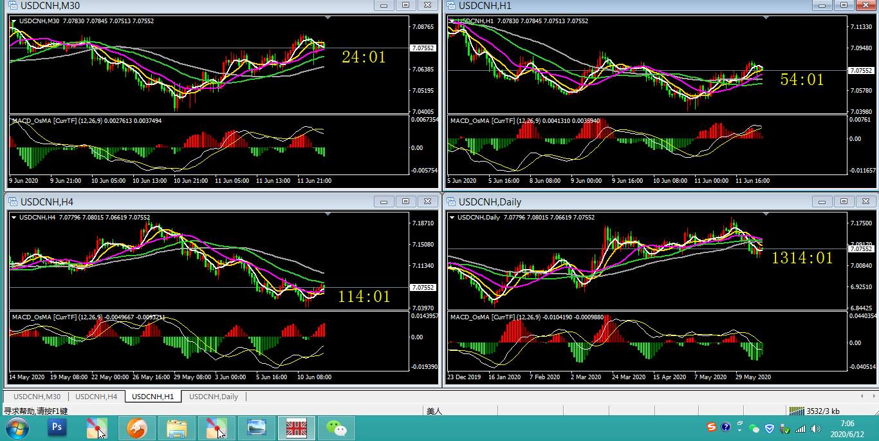Click the 美人 profile field in status bar
The image size is (879, 441).
point(434,411)
